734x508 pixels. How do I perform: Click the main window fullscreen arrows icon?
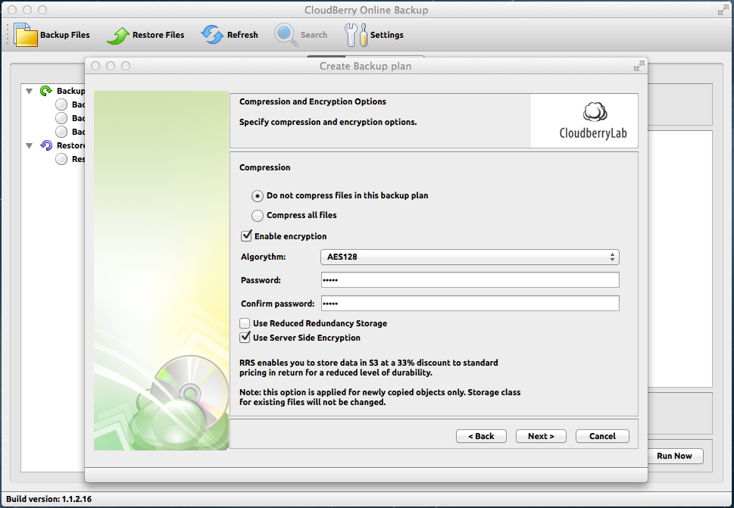point(723,10)
